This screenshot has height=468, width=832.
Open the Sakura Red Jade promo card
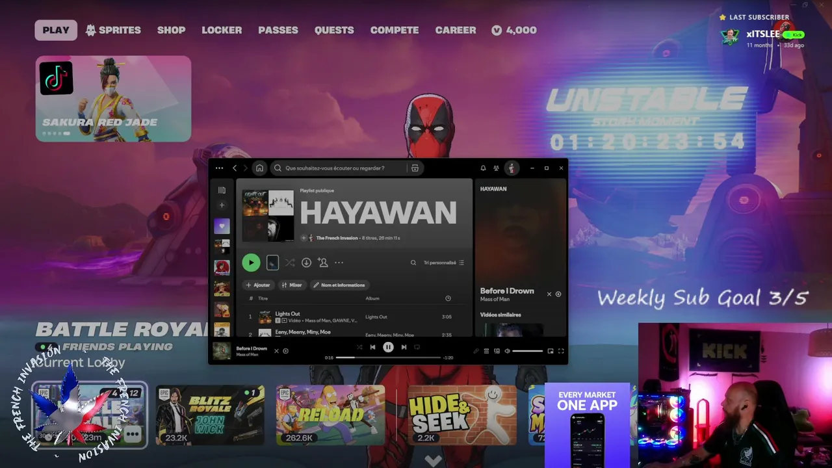tap(113, 98)
